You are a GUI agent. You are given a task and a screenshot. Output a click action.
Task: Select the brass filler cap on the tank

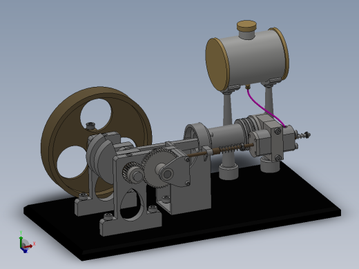pos(247,26)
